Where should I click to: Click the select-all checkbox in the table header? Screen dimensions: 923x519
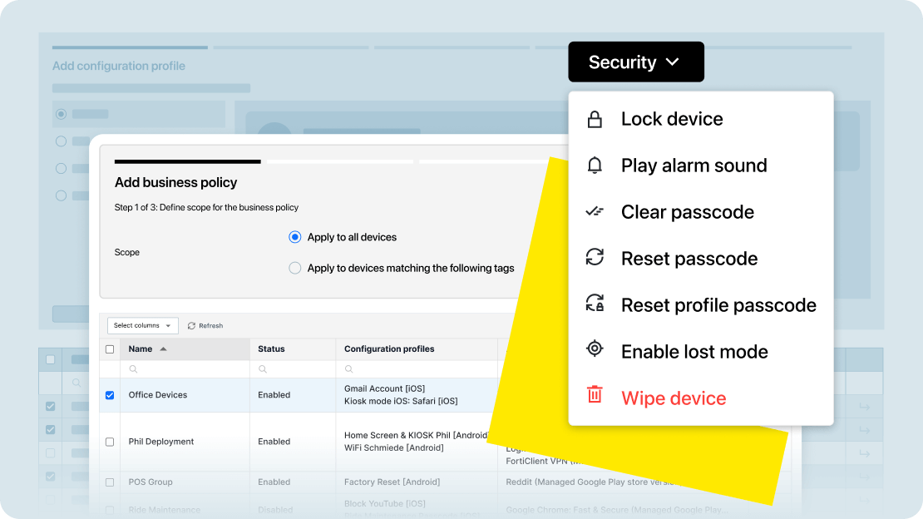110,348
